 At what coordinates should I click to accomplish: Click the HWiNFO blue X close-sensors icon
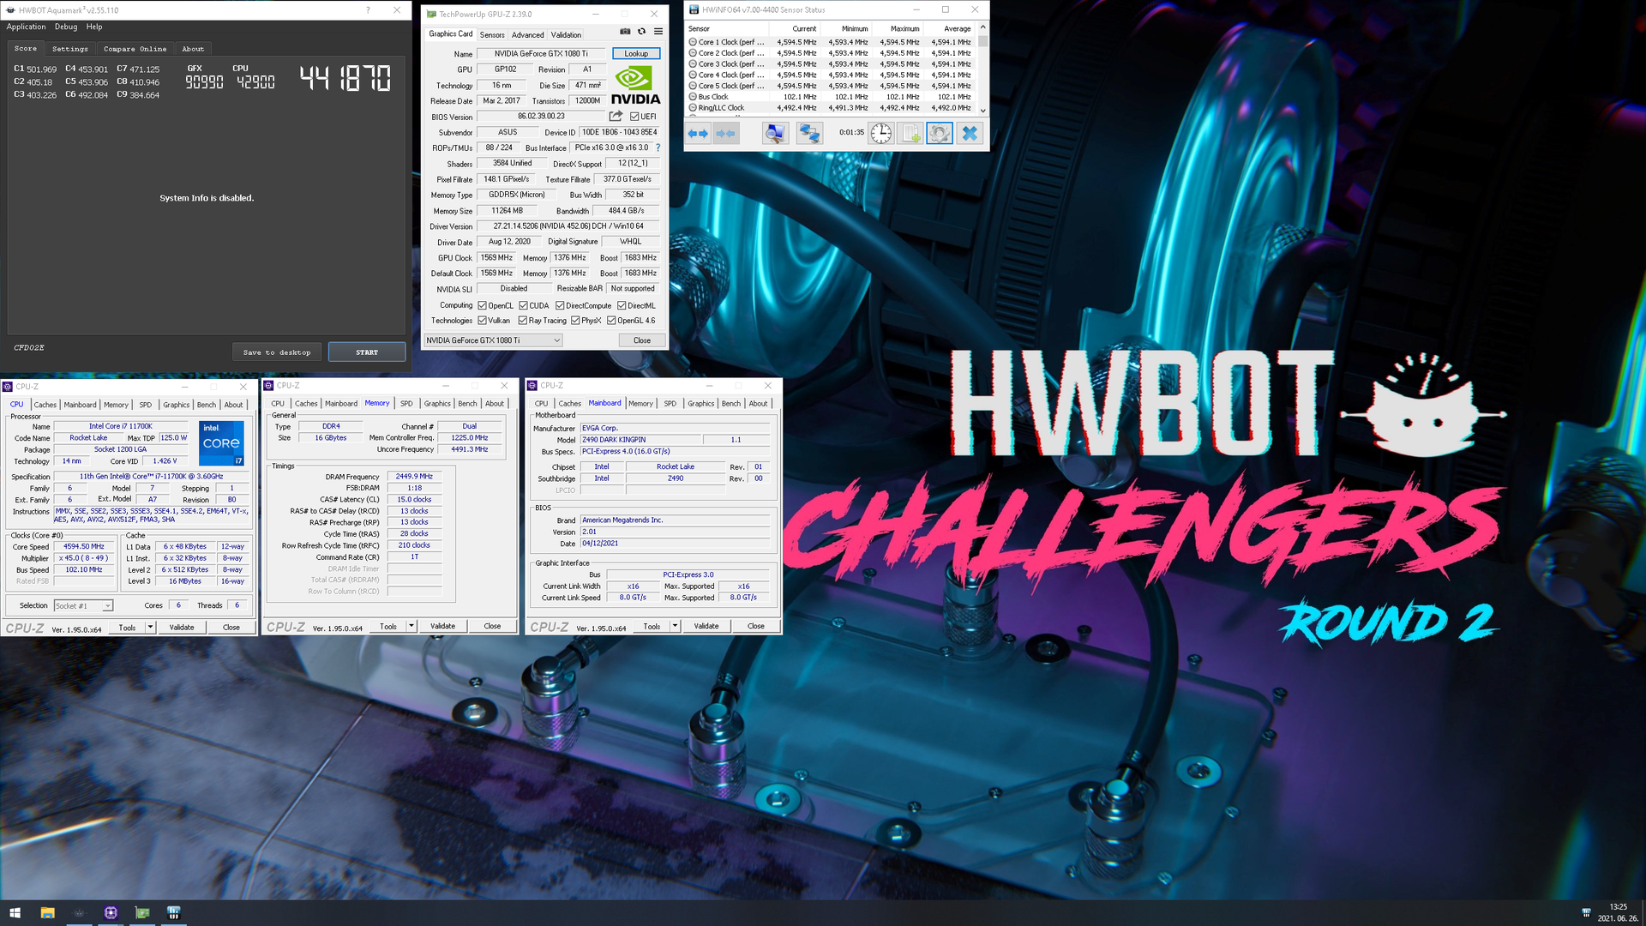point(970,134)
